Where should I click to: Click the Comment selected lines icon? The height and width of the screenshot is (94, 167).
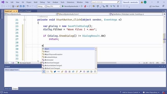tap(111, 6)
